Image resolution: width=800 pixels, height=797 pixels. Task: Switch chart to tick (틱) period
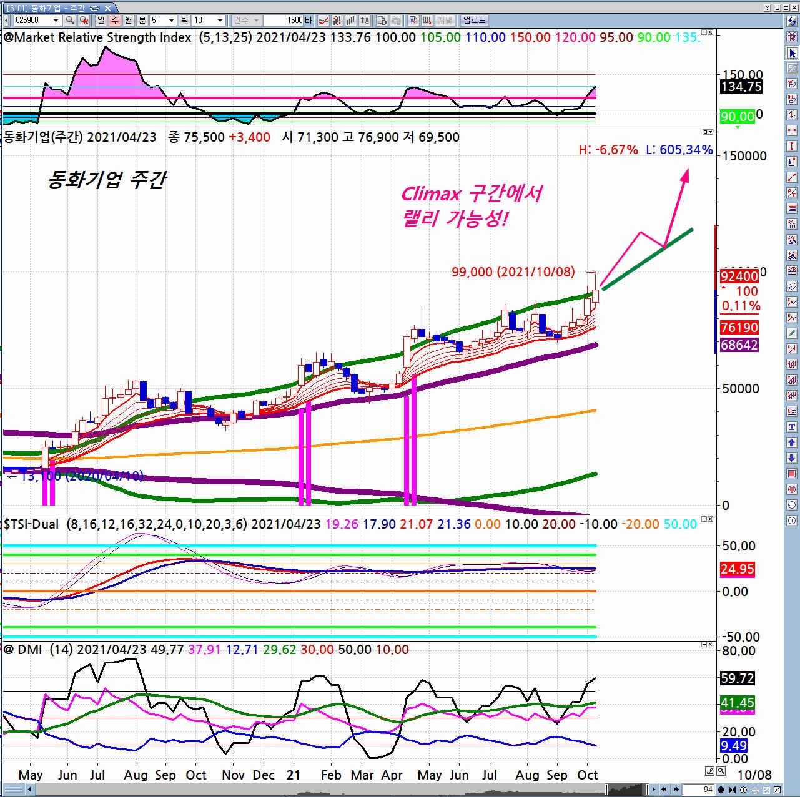click(x=185, y=21)
